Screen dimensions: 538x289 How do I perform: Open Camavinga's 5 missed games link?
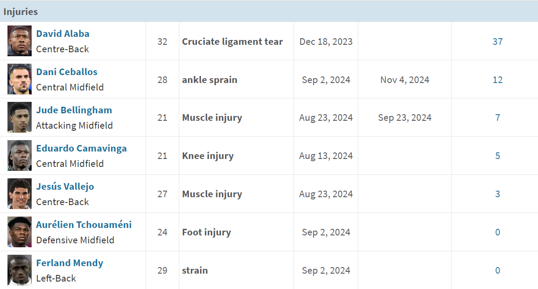tap(498, 156)
